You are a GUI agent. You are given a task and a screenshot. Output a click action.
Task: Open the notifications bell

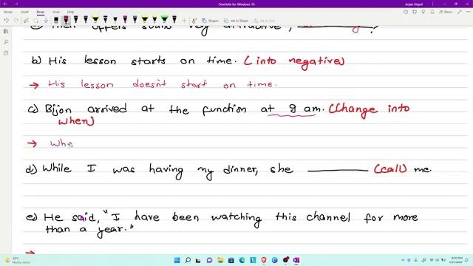[432, 12]
